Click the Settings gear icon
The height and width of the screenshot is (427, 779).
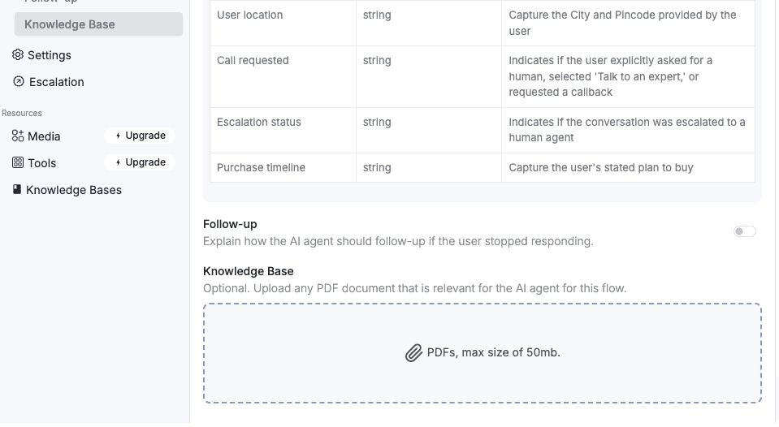click(18, 55)
